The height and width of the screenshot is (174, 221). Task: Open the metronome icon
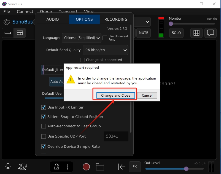click(56, 167)
